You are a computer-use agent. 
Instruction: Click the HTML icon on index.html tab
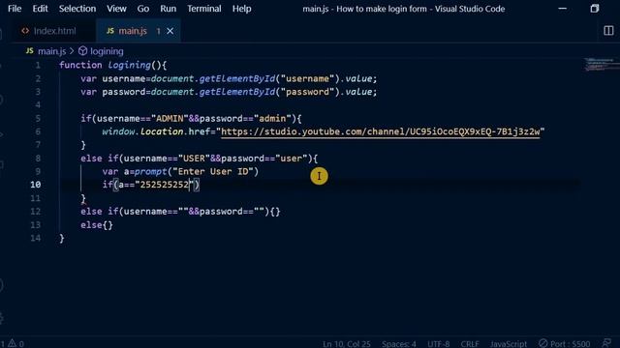tap(25, 30)
